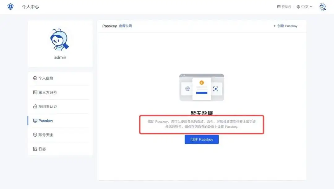Click the shield logo in the header
The width and height of the screenshot is (334, 189).
tap(11, 6)
